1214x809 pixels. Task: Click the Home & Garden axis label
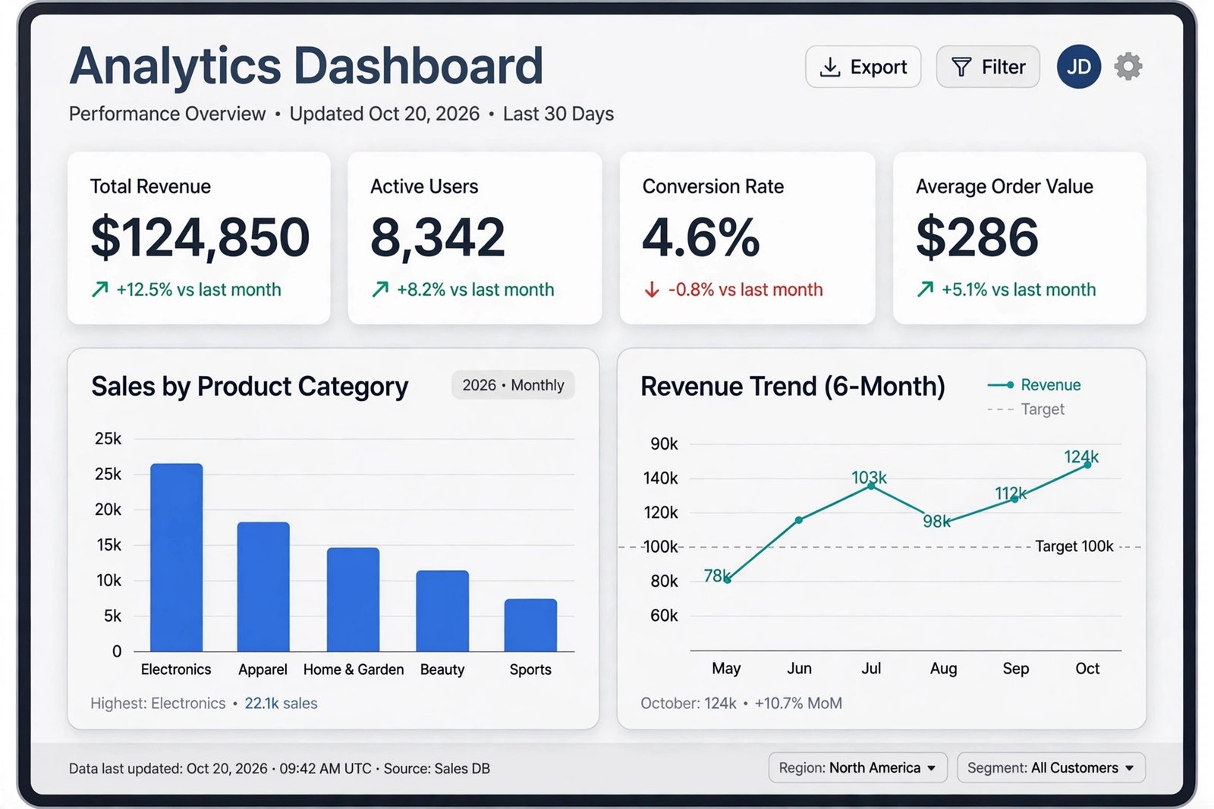(354, 669)
